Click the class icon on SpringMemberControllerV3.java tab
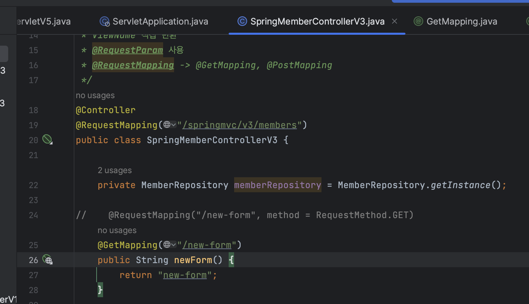The height and width of the screenshot is (304, 529). tap(242, 21)
